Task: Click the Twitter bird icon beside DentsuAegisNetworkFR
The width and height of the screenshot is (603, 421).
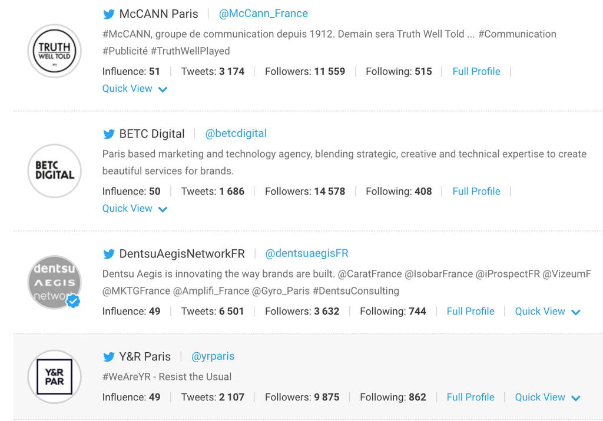Action: pos(109,254)
